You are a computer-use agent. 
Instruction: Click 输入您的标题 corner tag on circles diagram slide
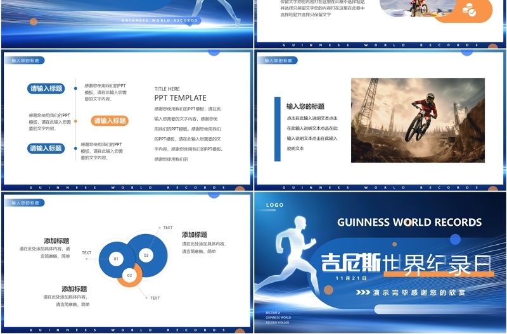[x=25, y=203]
